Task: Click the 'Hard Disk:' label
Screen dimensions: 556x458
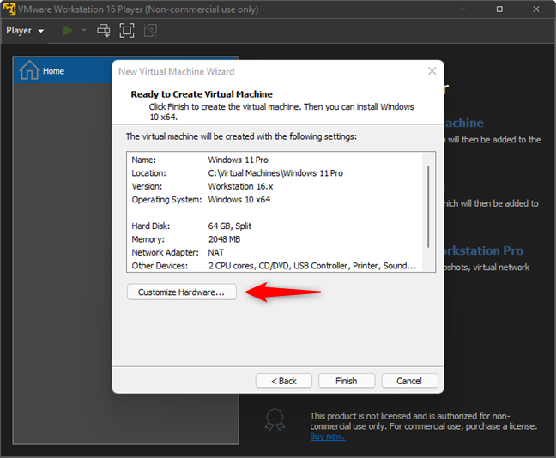Action: click(151, 226)
